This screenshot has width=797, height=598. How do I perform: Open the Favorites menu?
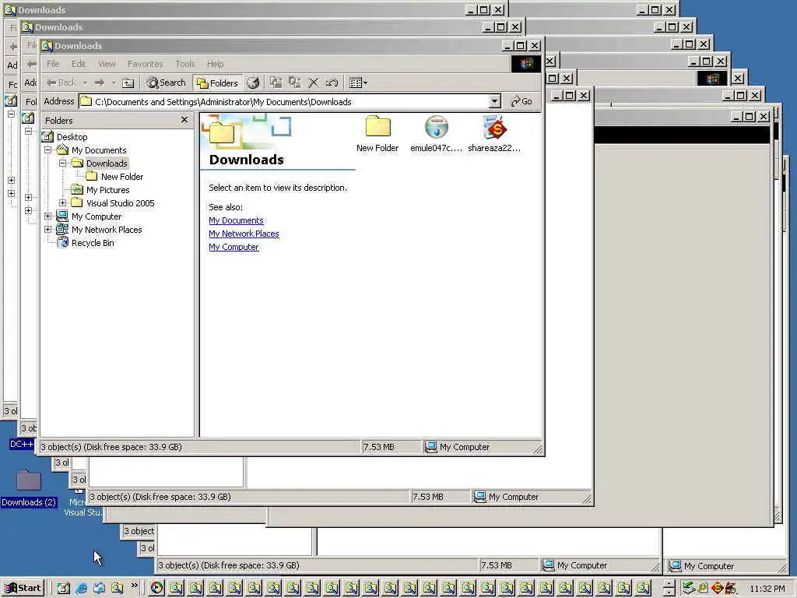[146, 64]
